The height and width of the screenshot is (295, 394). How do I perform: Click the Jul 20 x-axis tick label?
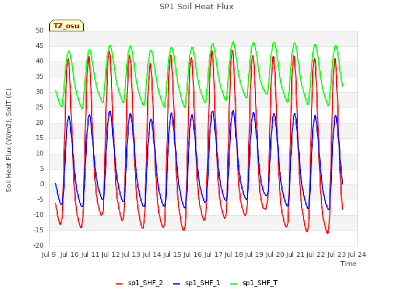[x=275, y=254]
